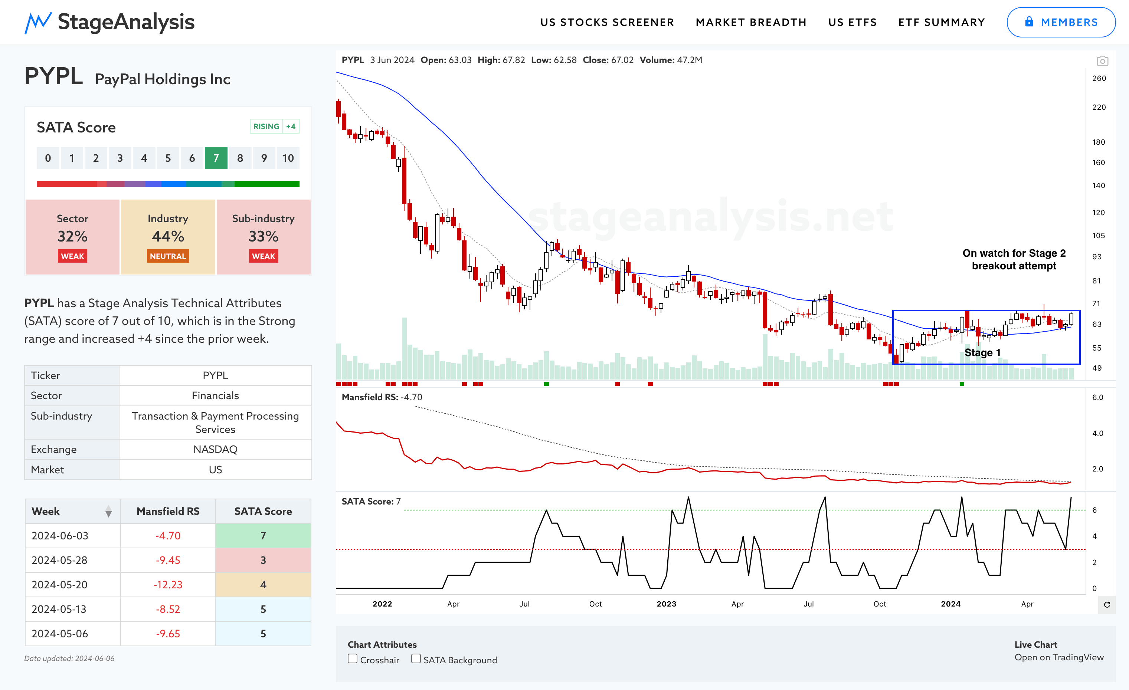Enable the Crosshair checkbox

pyautogui.click(x=352, y=659)
